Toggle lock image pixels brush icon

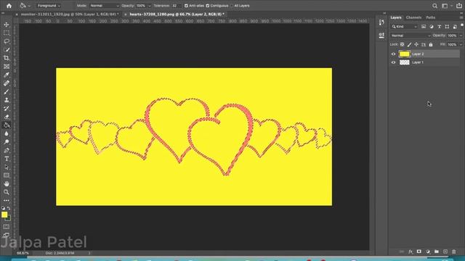[x=409, y=44]
